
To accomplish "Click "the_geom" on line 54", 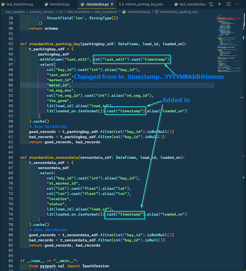I will coord(58,101).
